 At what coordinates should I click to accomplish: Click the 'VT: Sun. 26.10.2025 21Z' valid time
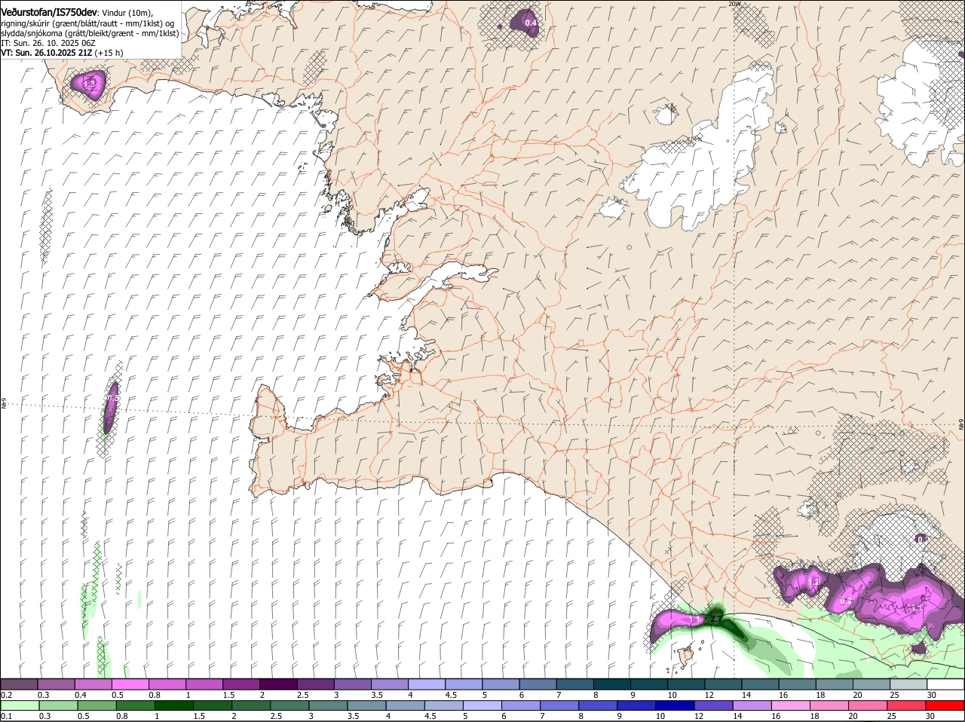pyautogui.click(x=47, y=53)
